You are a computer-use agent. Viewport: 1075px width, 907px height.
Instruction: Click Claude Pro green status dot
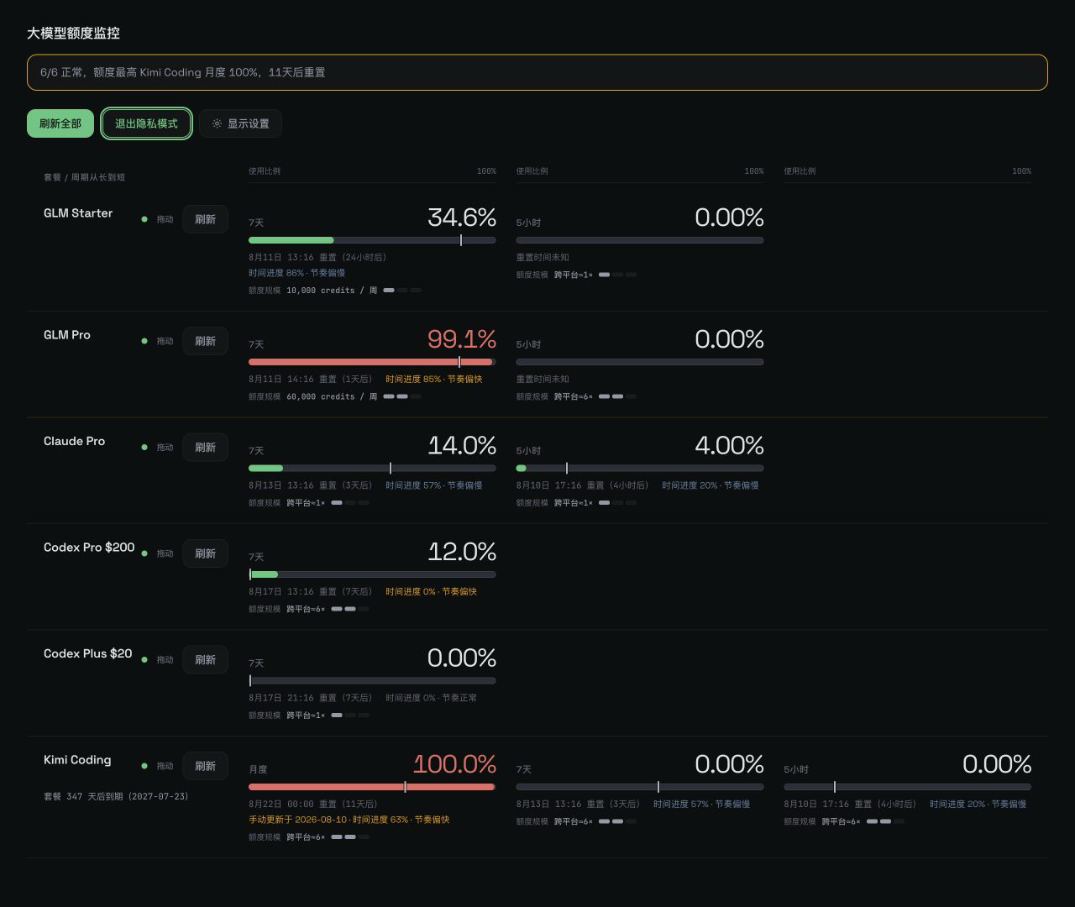tap(144, 448)
